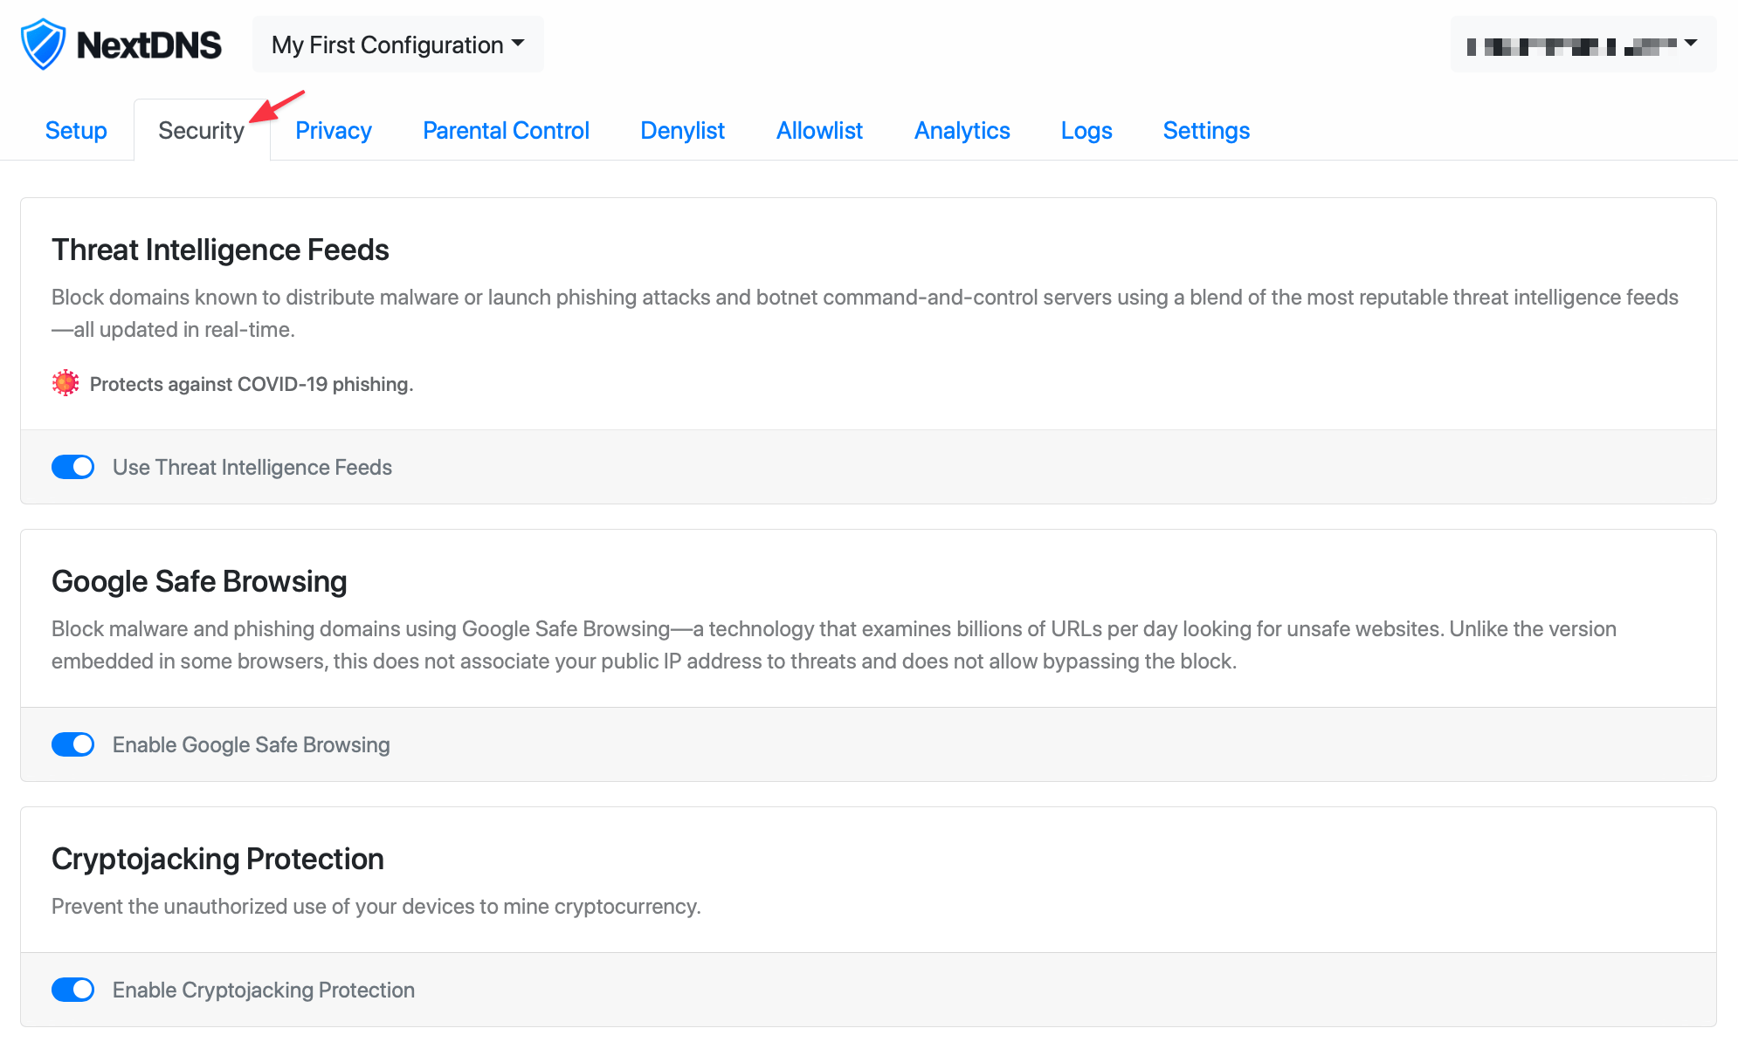Screen dimensions: 1738x1042
Task: Click the 'Enable Google Safe Browsing' label
Action: tap(252, 744)
